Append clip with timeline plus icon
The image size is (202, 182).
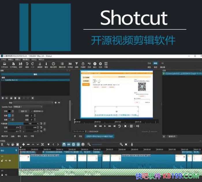click(x=23, y=144)
